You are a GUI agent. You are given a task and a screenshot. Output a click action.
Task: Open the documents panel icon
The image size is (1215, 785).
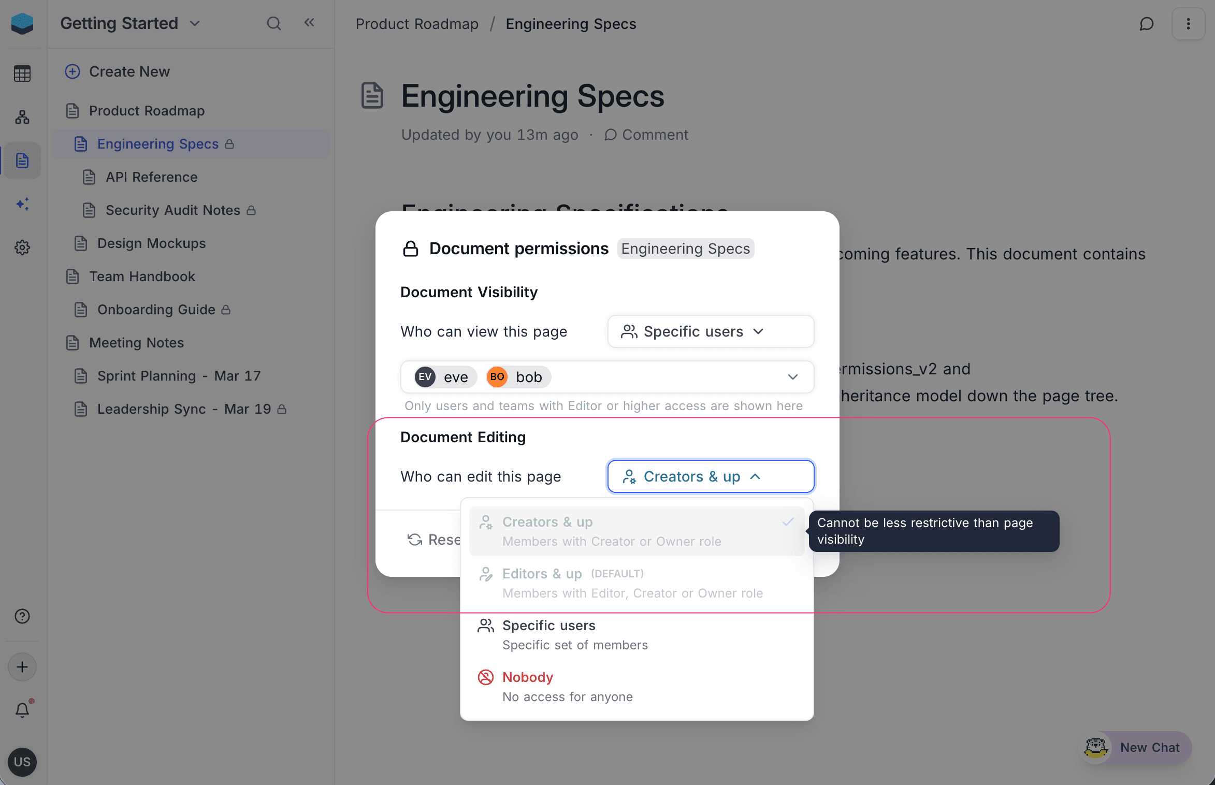(22, 161)
